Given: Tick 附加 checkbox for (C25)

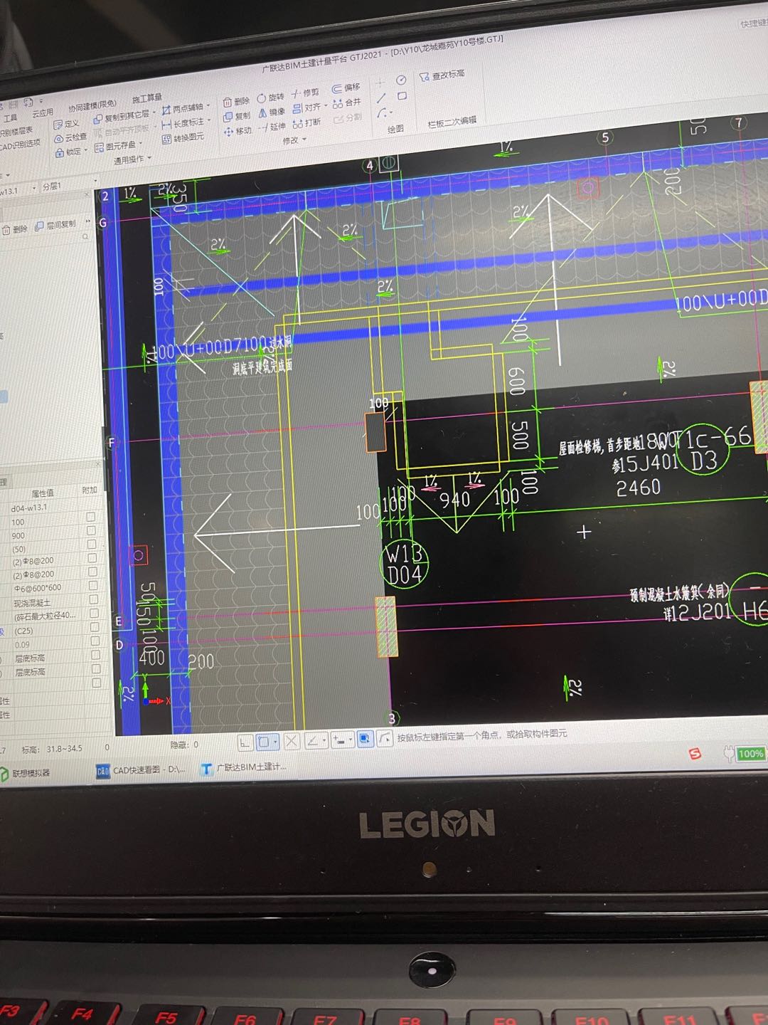Looking at the screenshot, I should (x=95, y=627).
